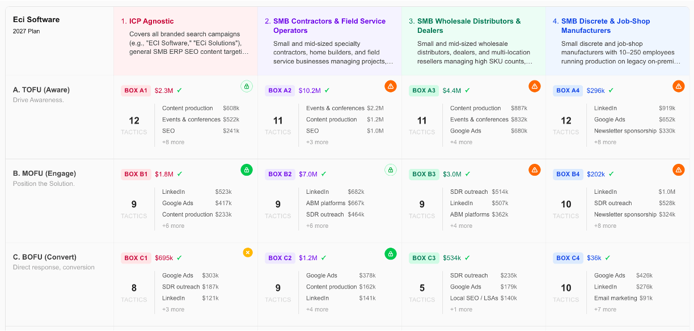
Task: Click the solid green lock icon in BOX C2
Action: coord(391,253)
